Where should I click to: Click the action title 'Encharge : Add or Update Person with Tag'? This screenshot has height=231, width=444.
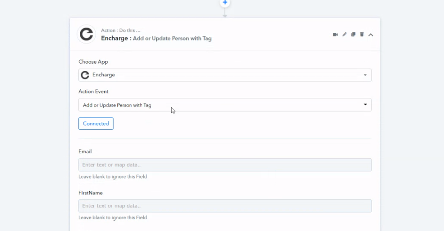pyautogui.click(x=156, y=38)
